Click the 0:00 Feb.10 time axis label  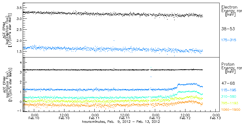[34, 117]
